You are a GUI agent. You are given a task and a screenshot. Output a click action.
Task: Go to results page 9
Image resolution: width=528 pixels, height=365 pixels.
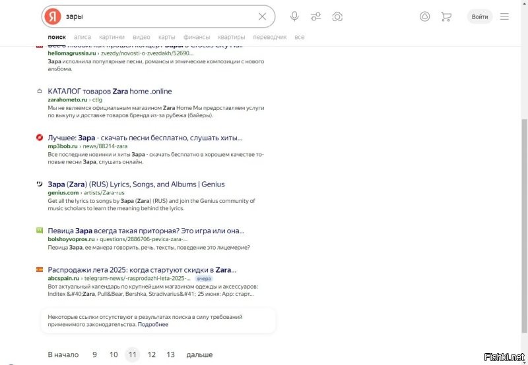click(94, 354)
